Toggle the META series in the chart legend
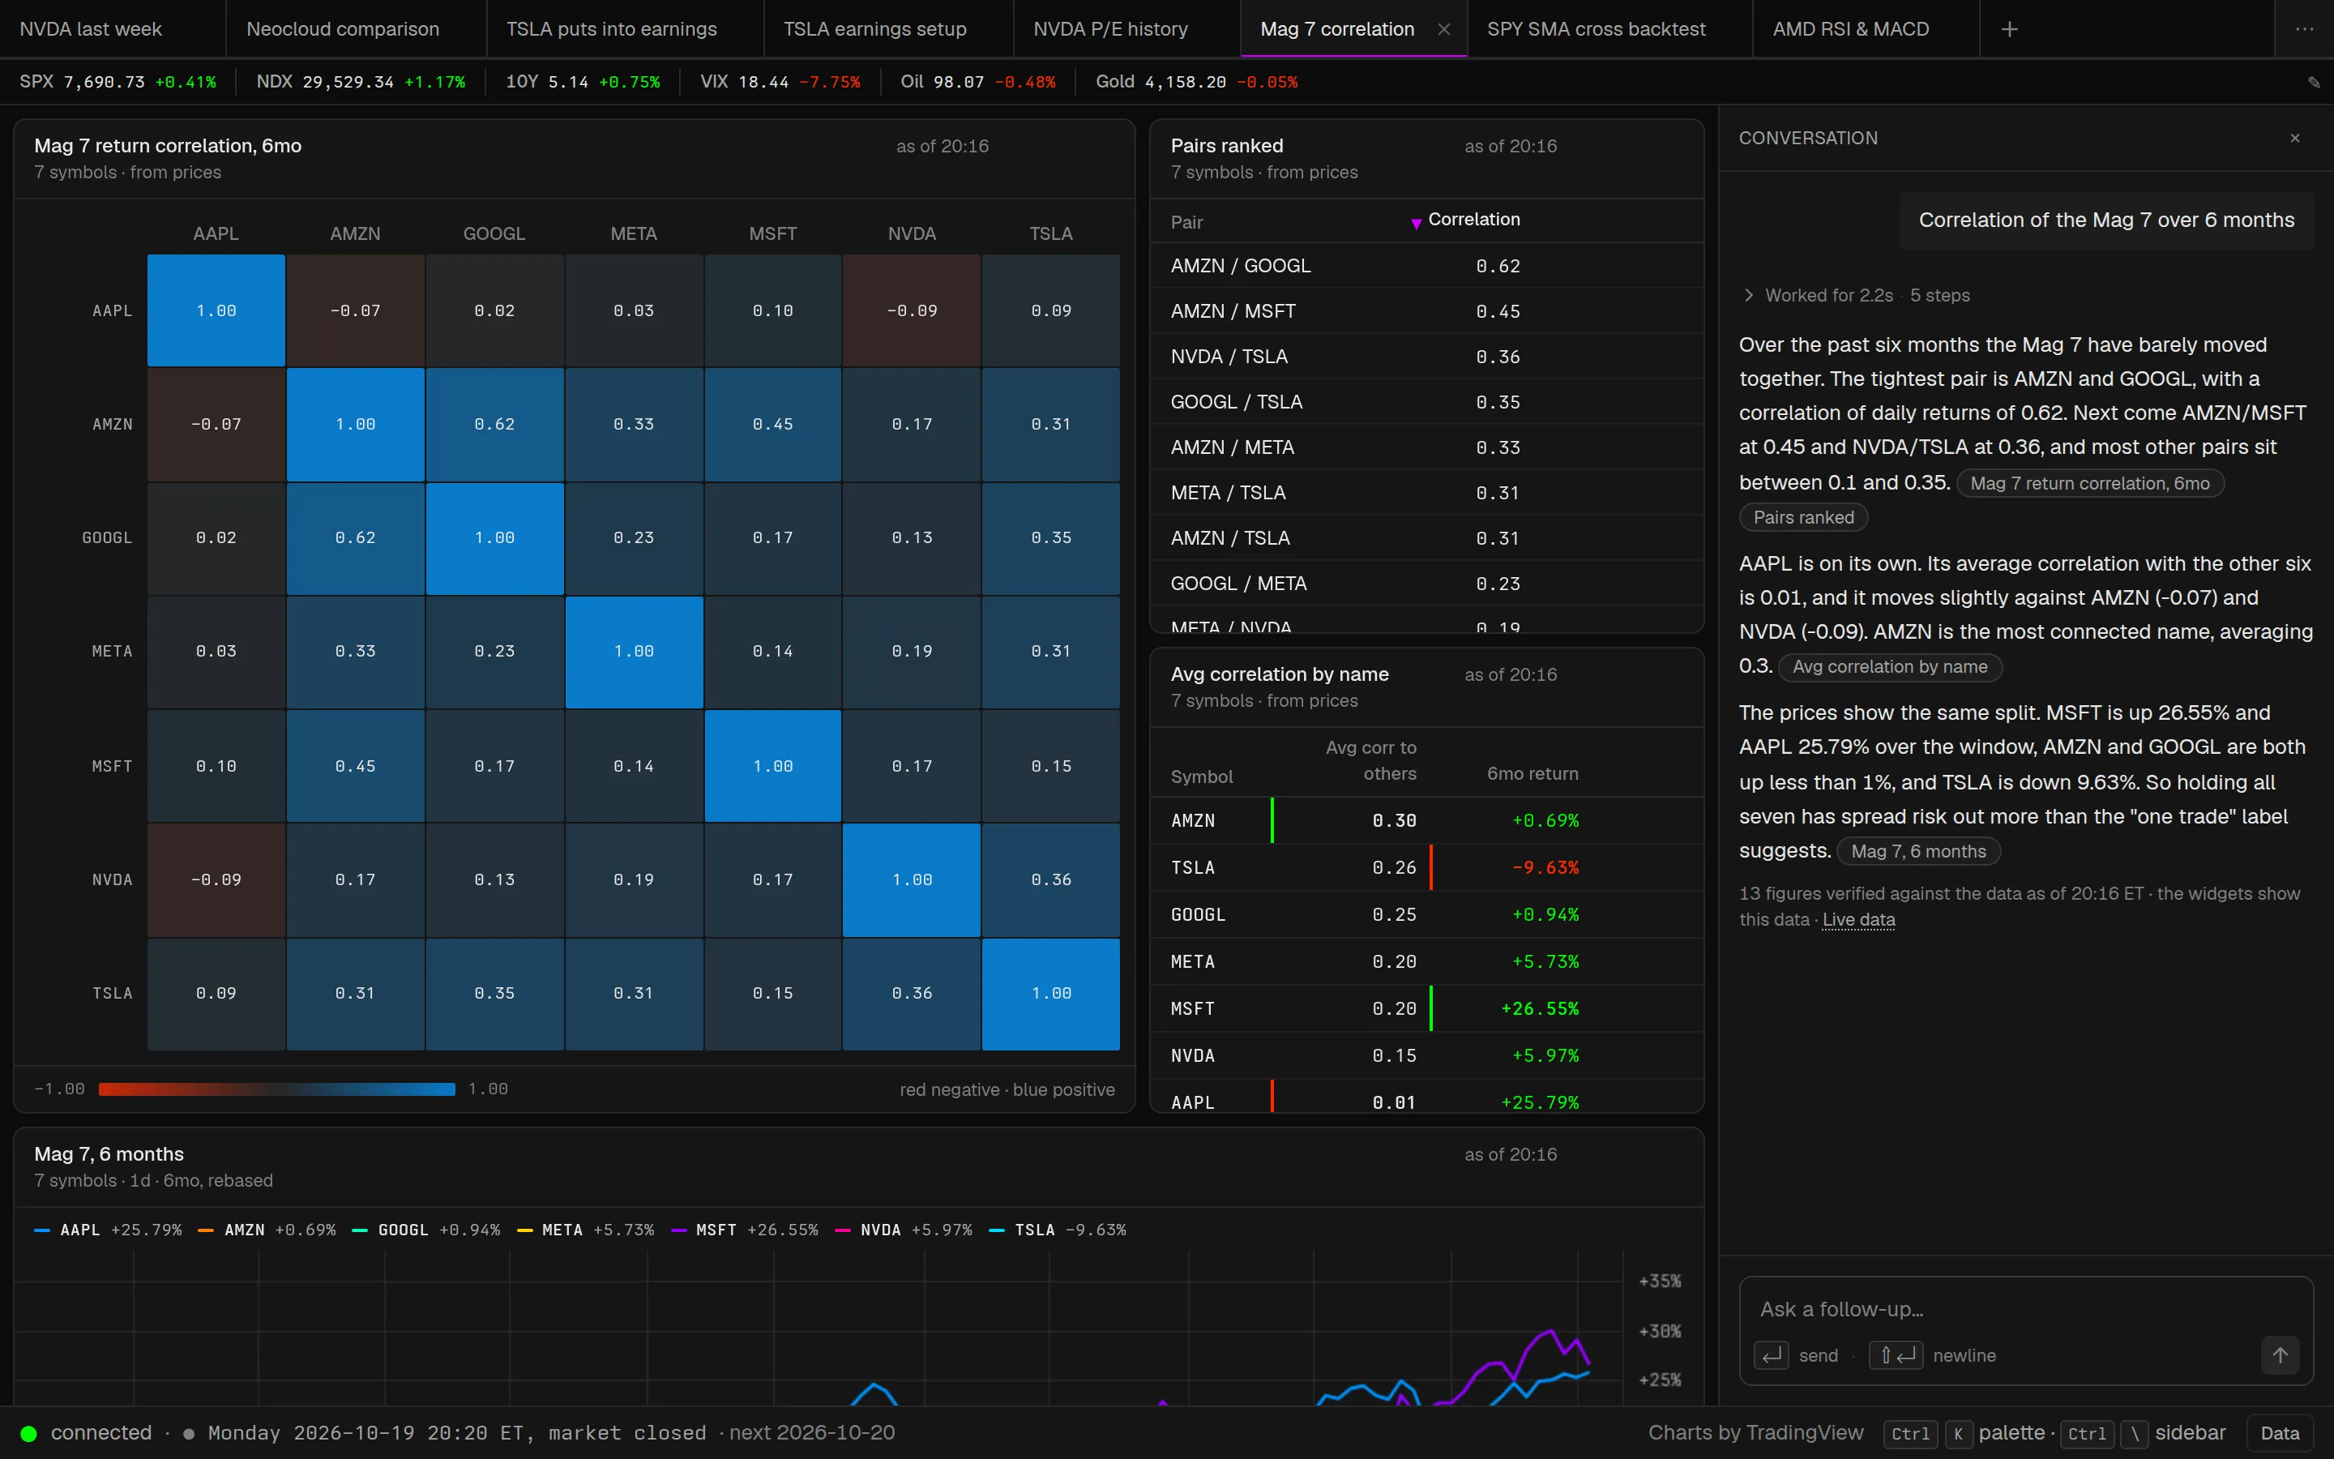Viewport: 2334px width, 1459px height. pos(585,1230)
